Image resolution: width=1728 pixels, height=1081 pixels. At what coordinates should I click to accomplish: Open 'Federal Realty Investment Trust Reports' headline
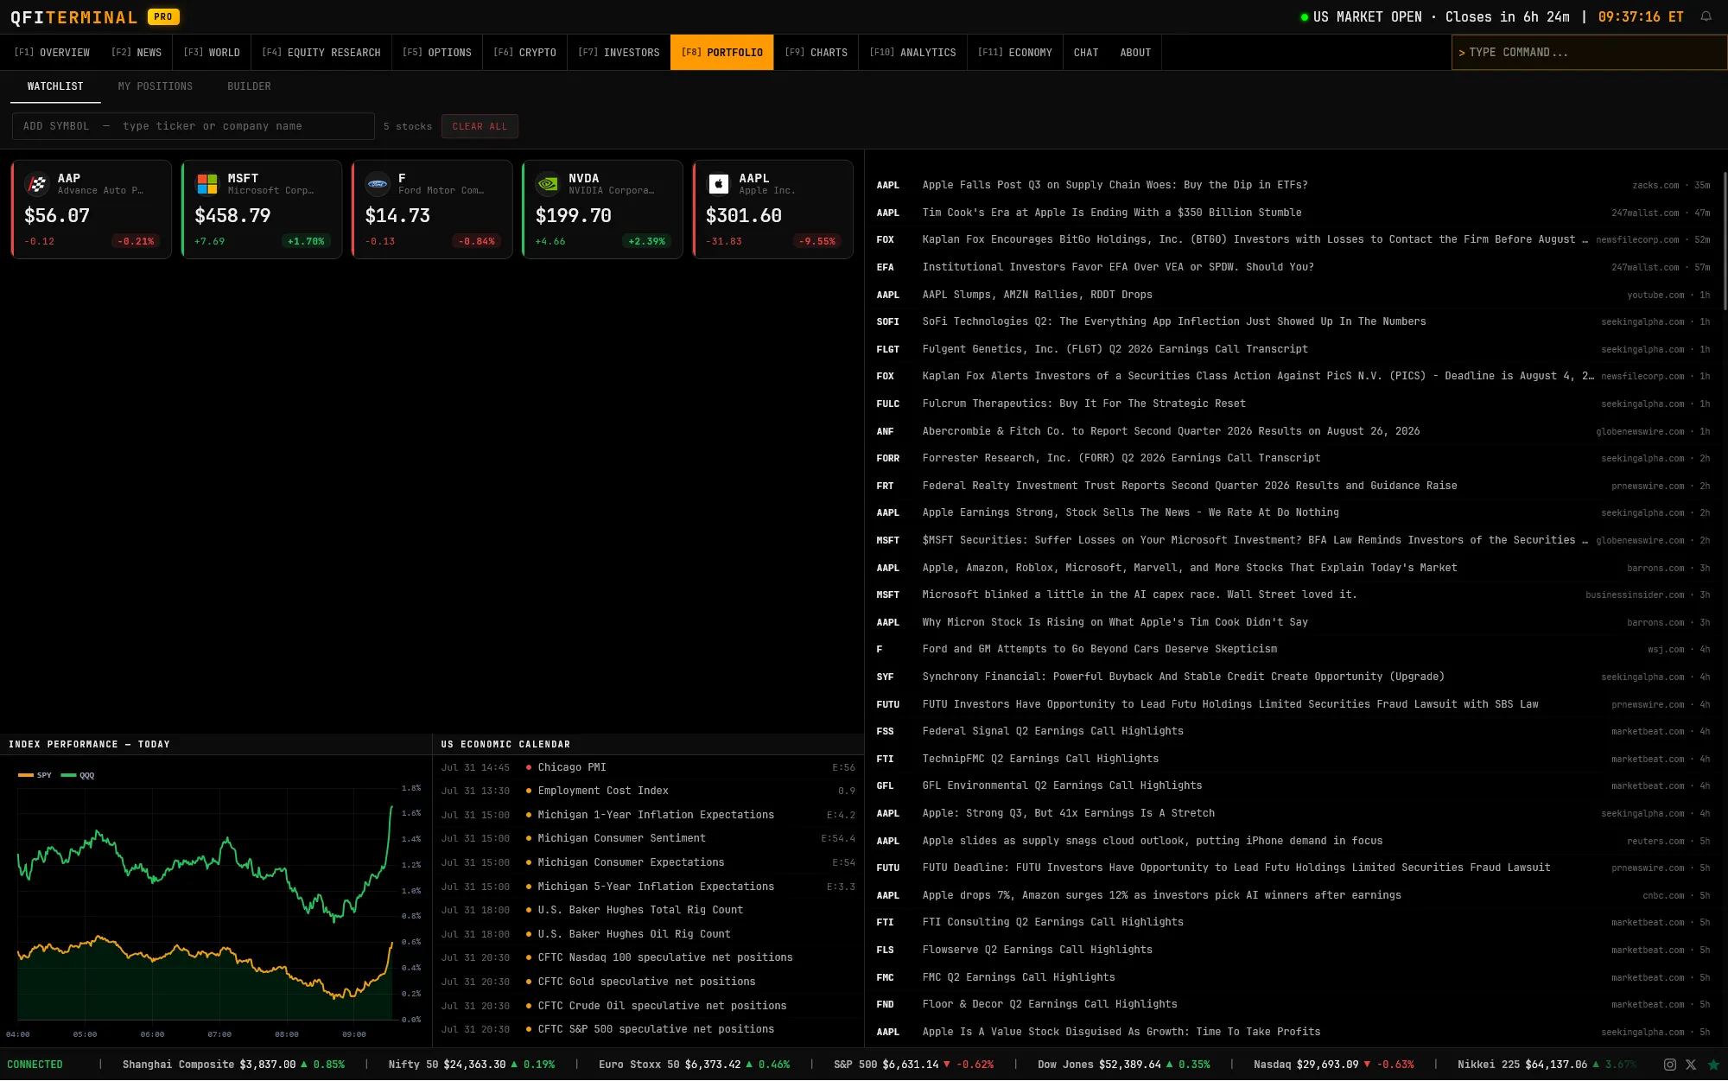[1189, 486]
